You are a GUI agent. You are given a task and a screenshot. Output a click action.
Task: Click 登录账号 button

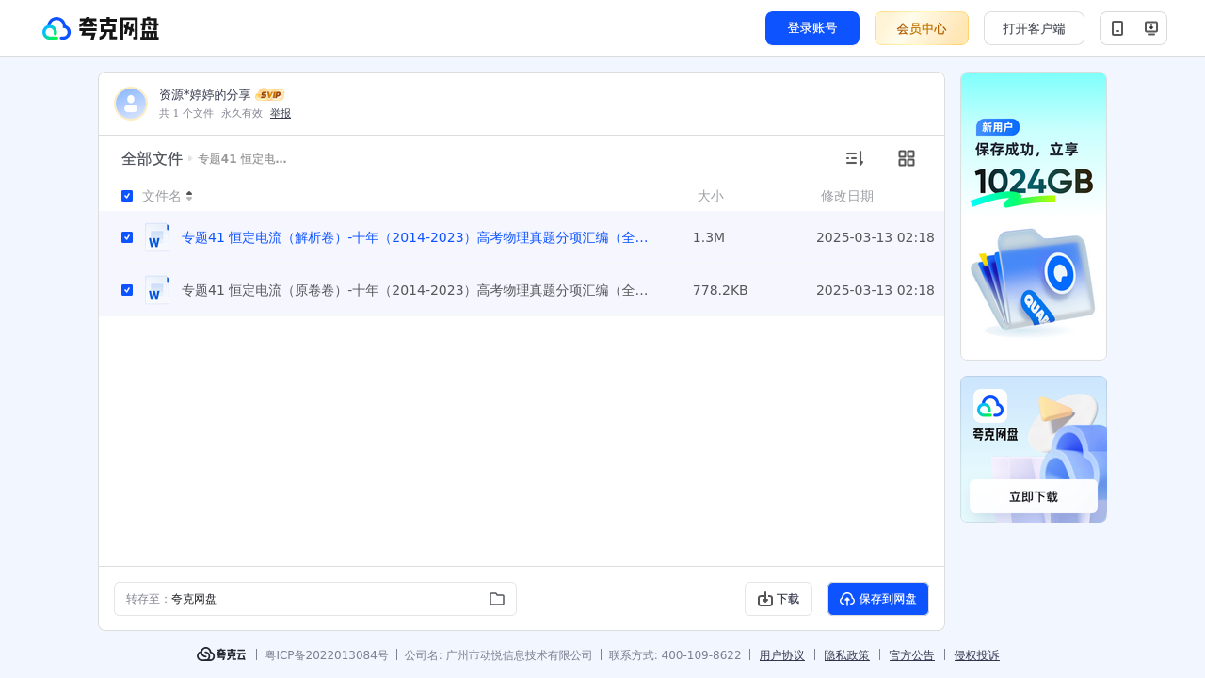click(x=812, y=28)
